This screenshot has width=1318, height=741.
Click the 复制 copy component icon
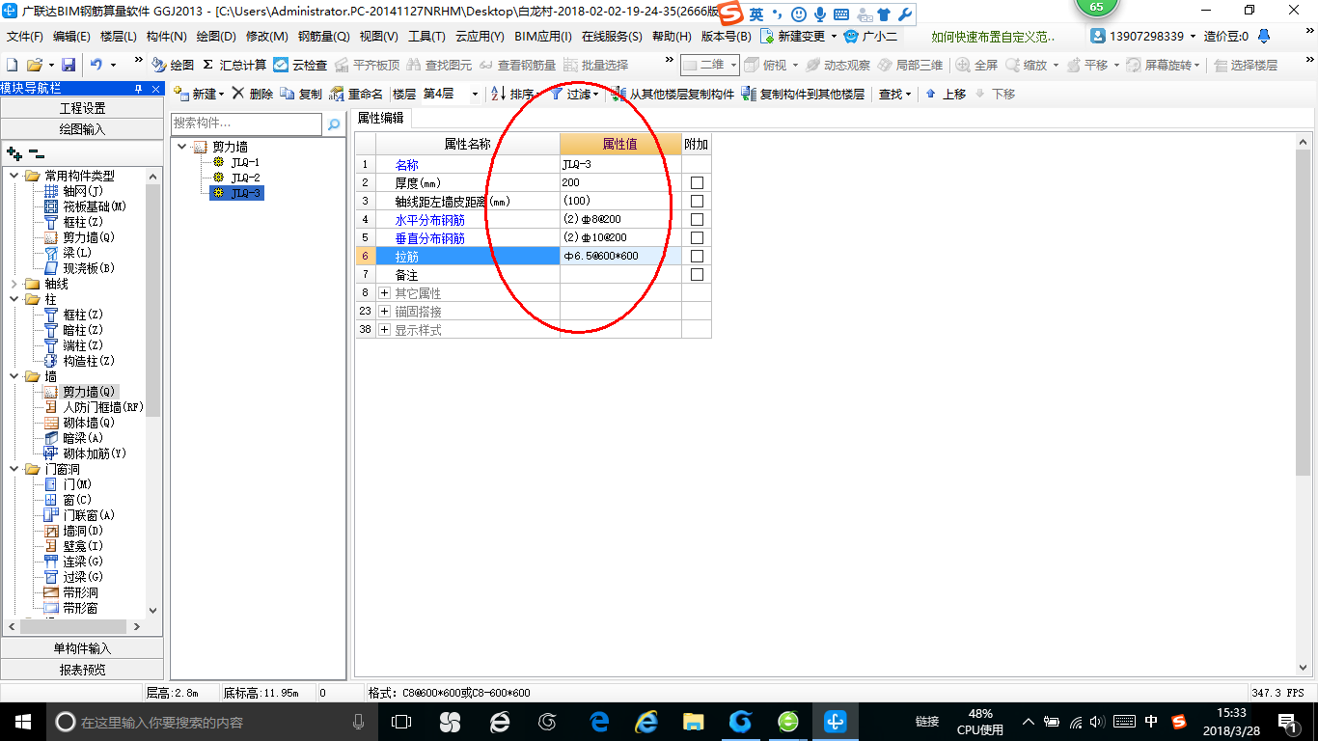click(x=288, y=94)
